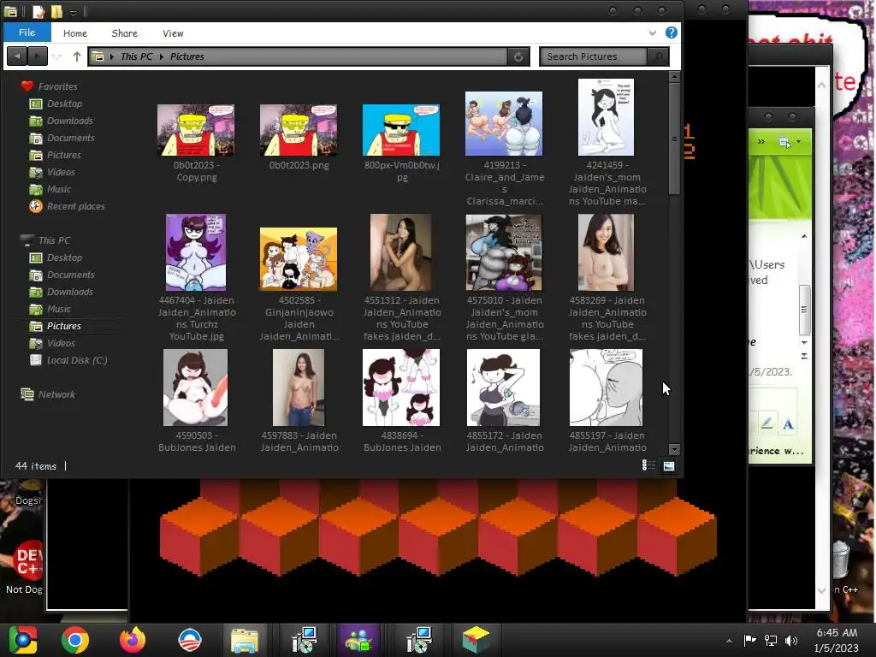Click the folder icon in the address bar
This screenshot has height=657, width=876.
(x=98, y=56)
